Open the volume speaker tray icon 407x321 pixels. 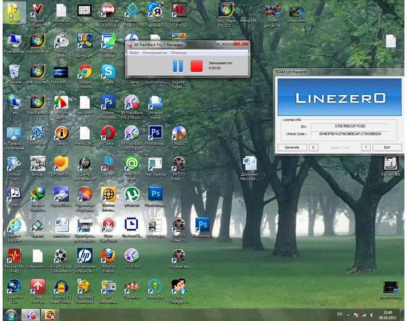(371, 315)
